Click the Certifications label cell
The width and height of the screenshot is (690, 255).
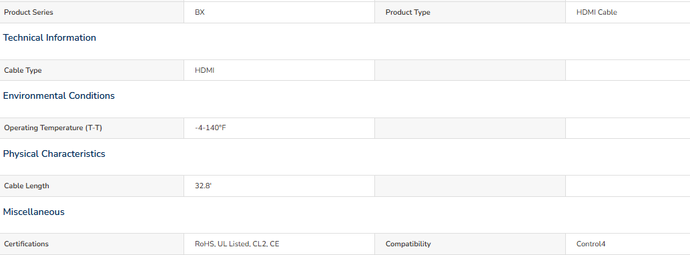click(x=91, y=244)
